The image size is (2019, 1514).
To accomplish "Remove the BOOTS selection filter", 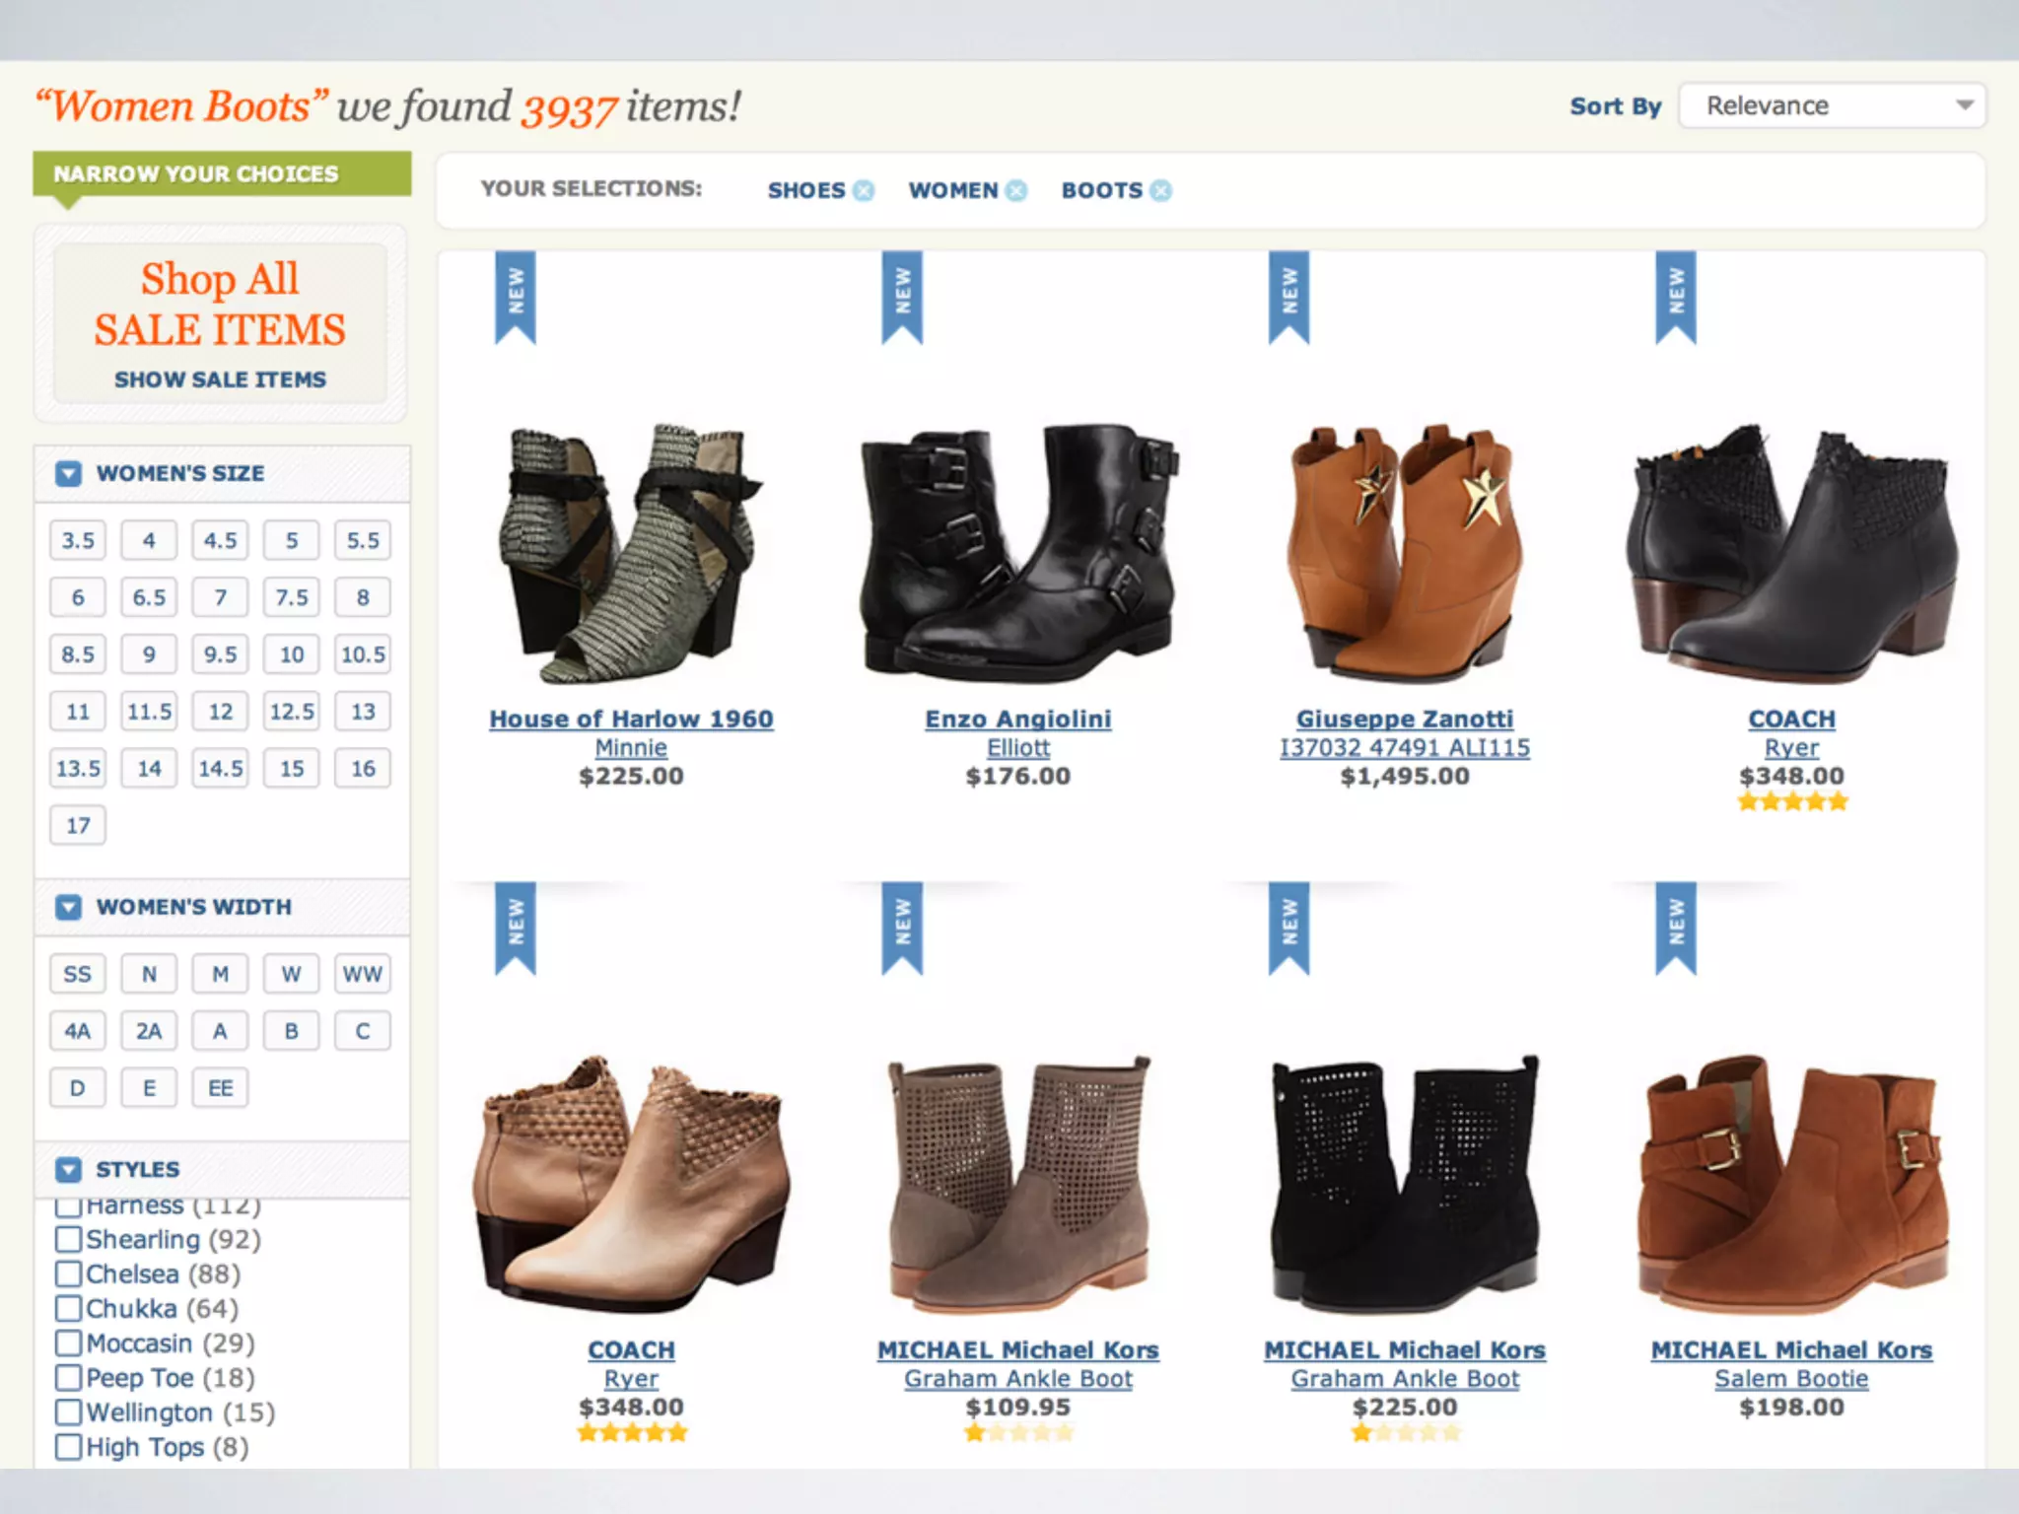I will point(1161,190).
